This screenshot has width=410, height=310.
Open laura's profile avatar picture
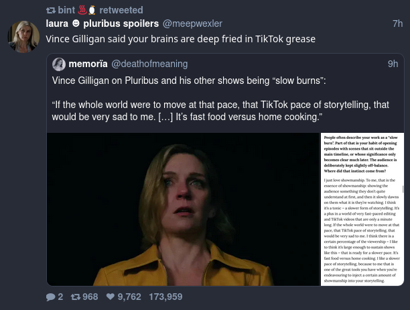coord(23,37)
